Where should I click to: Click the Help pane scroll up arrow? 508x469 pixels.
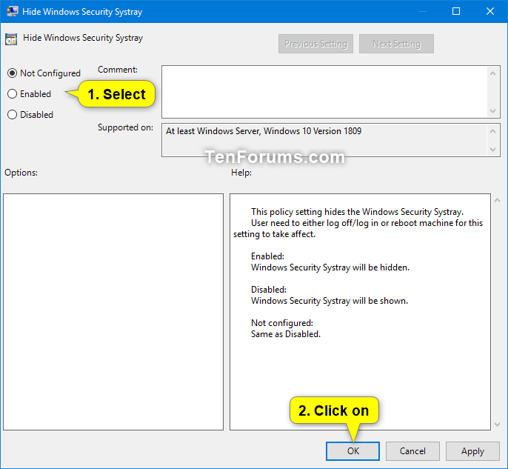498,201
